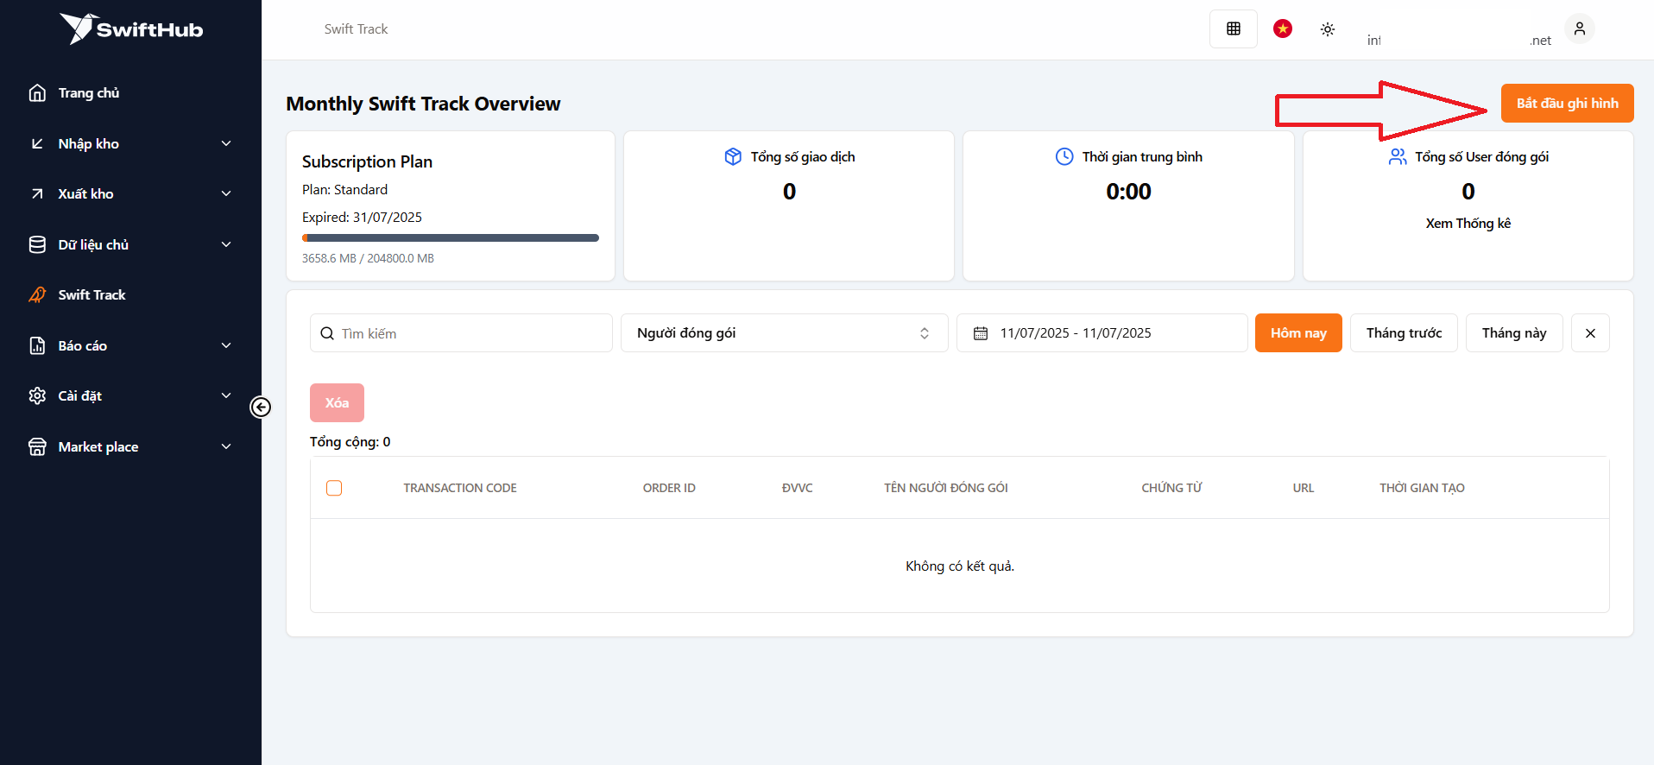Click the Expired: 31/07/2025 text

362,217
